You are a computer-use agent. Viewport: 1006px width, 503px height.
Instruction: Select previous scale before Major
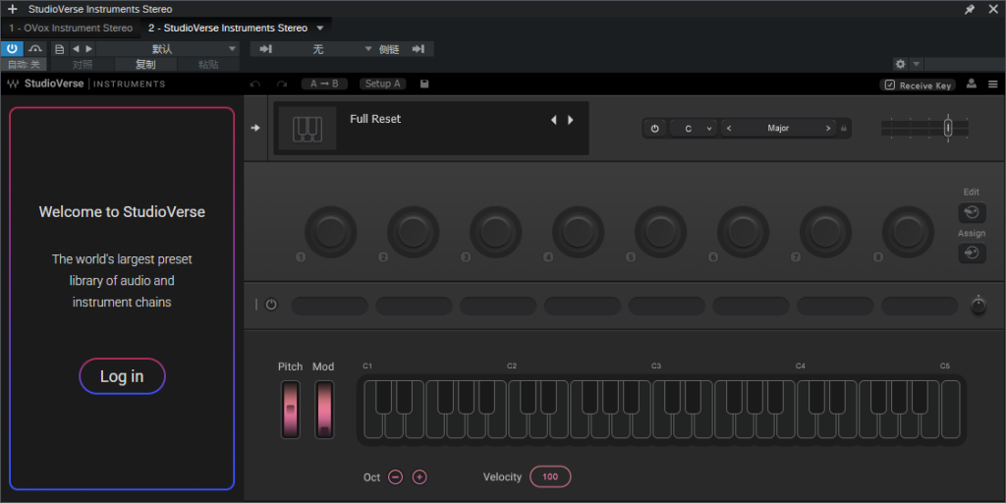tap(729, 129)
